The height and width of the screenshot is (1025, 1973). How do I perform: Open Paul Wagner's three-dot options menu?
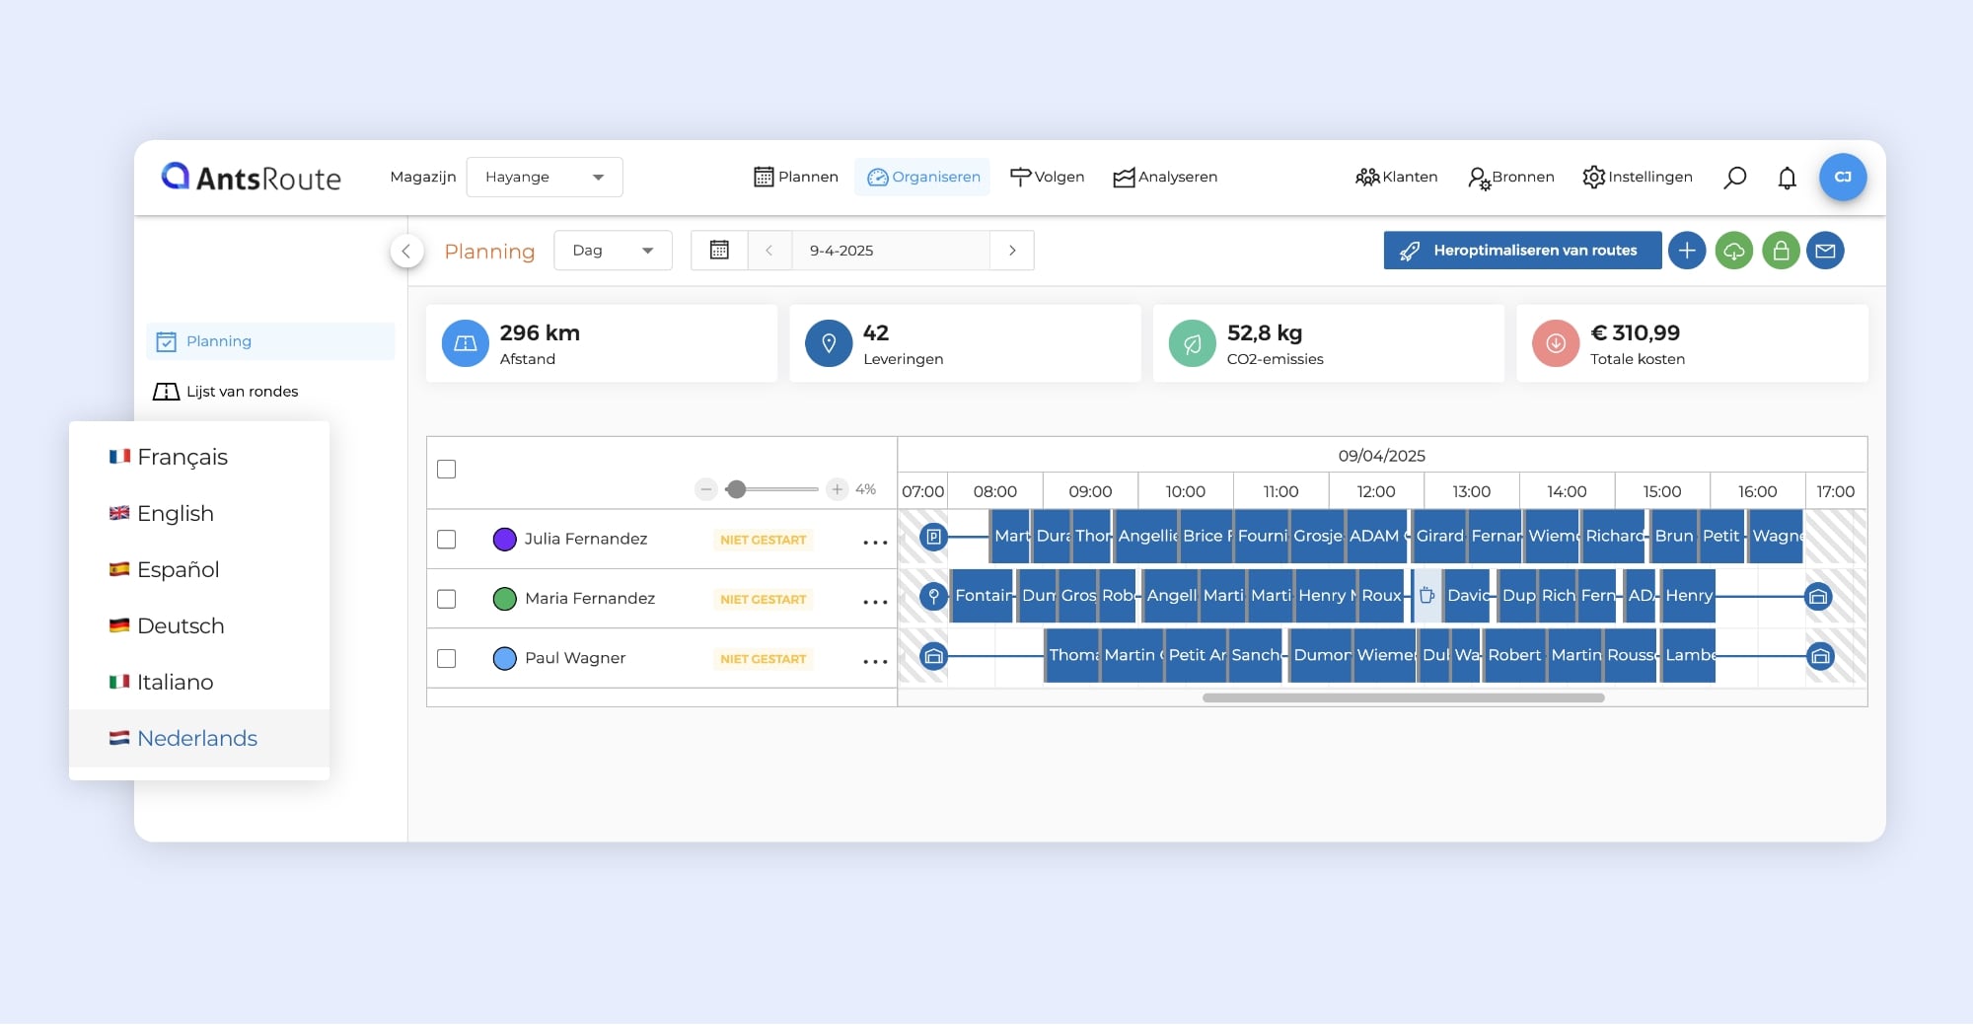(x=875, y=660)
